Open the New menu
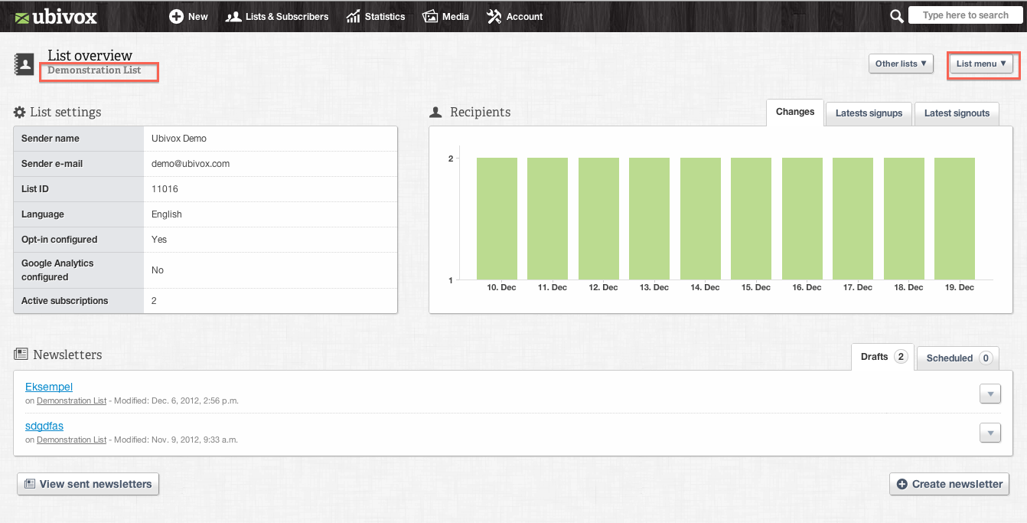 pyautogui.click(x=188, y=16)
